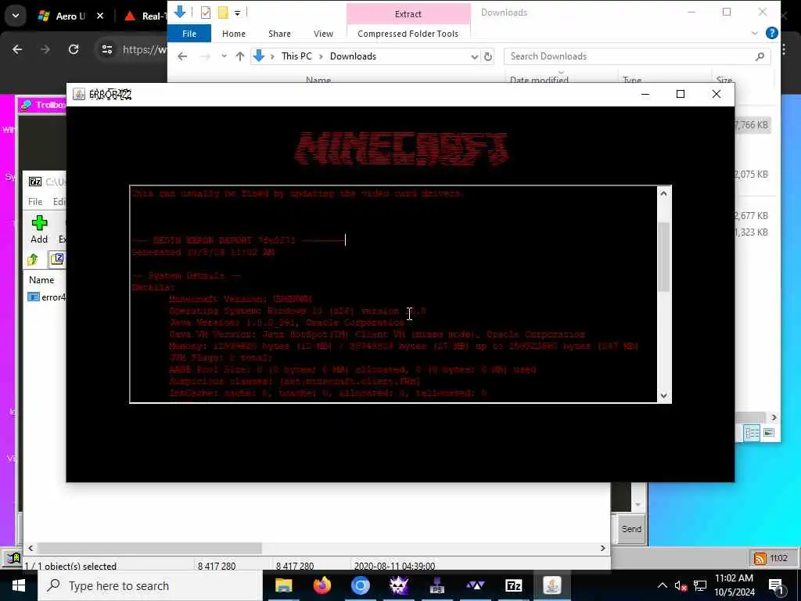Click left arrow of 7-Zip horizontal scrollbar
This screenshot has height=601, width=801.
31,548
